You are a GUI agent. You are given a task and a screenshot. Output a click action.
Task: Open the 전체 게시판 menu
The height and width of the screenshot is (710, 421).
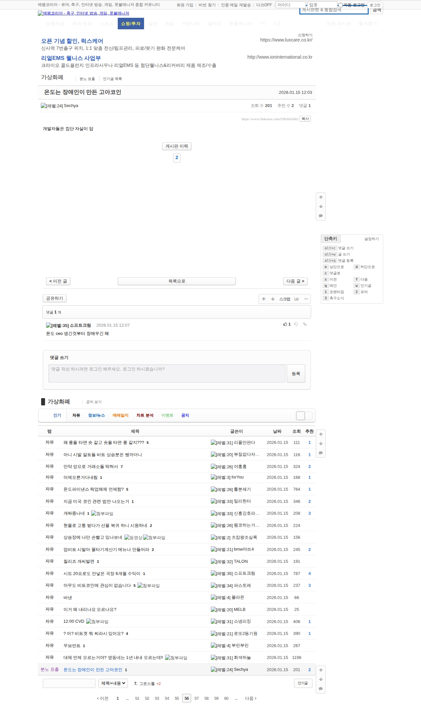pyautogui.click(x=339, y=24)
